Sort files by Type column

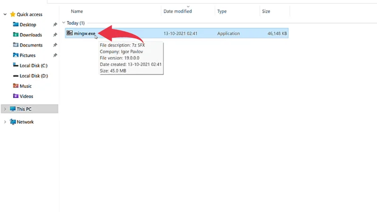point(222,10)
